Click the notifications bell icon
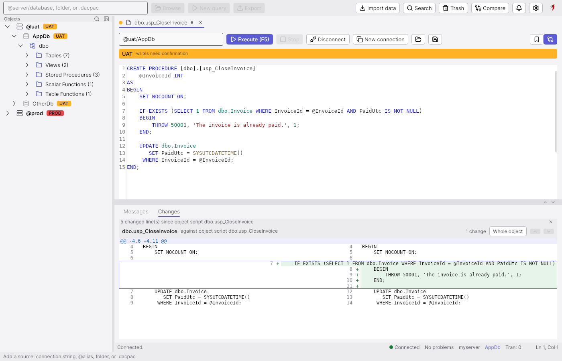The width and height of the screenshot is (562, 361). (x=519, y=8)
